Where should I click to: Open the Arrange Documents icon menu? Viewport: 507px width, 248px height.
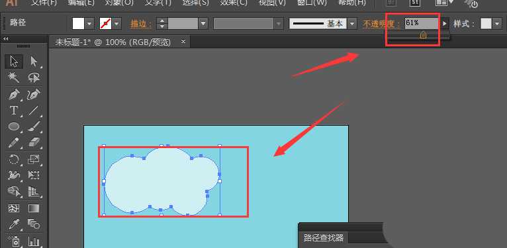coord(444,3)
